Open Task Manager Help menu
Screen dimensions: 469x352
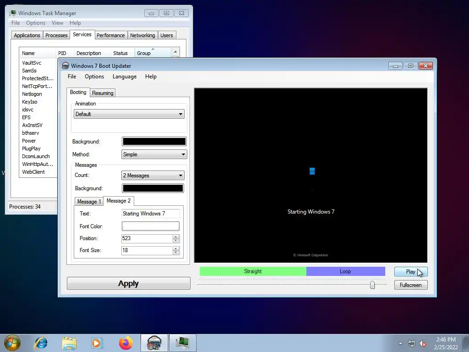pos(75,23)
